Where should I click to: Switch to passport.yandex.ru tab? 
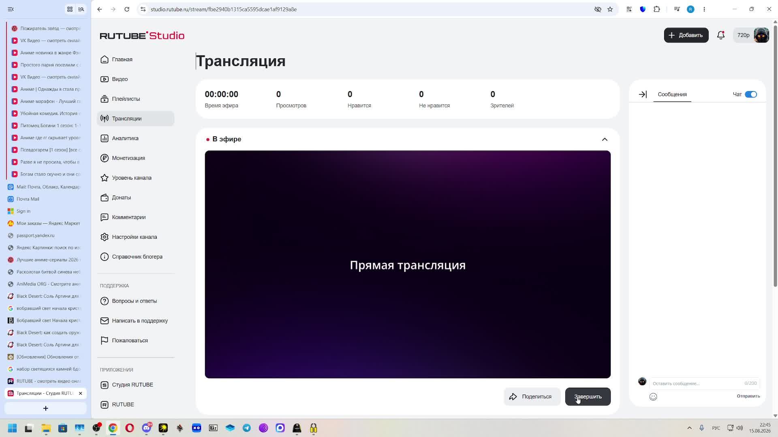45,235
